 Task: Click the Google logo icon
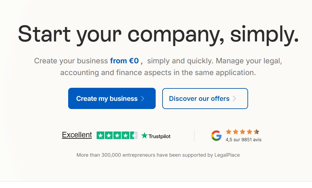click(216, 135)
